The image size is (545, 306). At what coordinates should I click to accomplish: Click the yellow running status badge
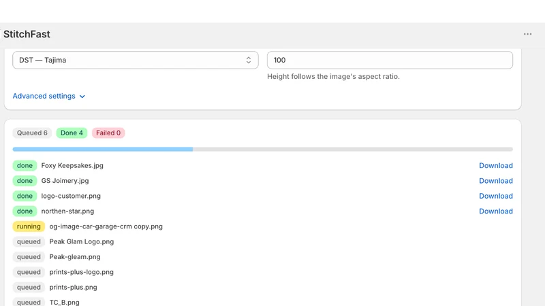click(29, 226)
